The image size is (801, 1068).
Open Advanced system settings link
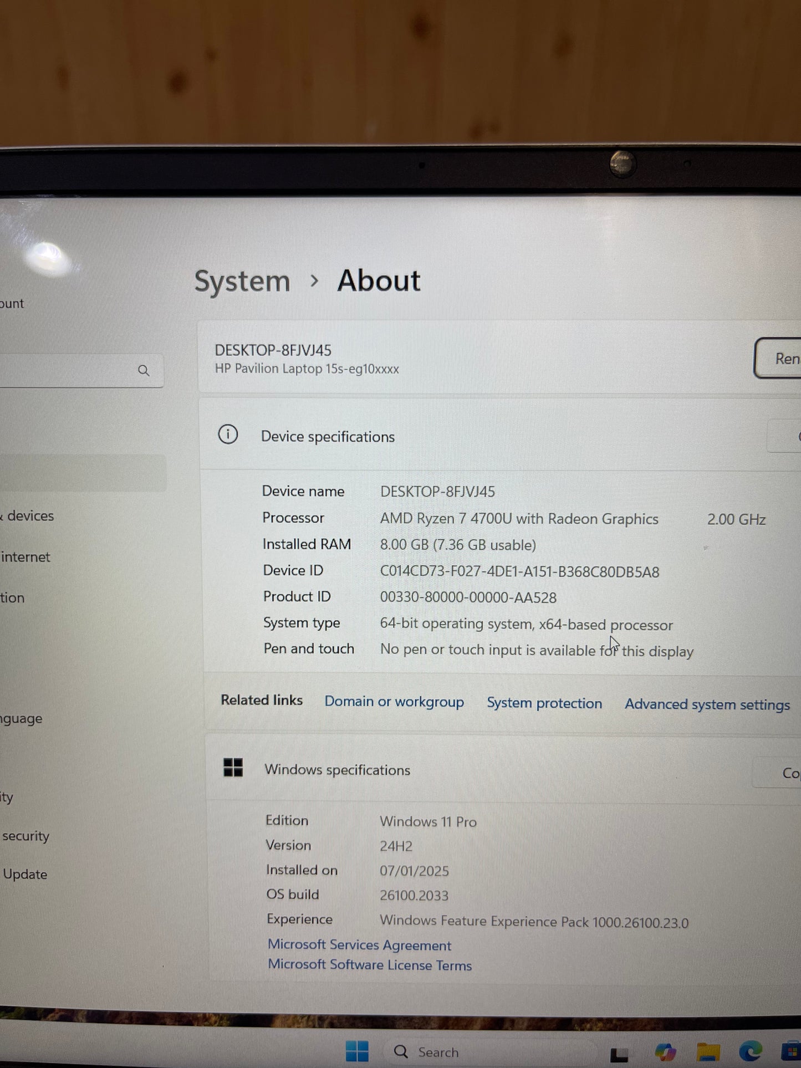(707, 705)
